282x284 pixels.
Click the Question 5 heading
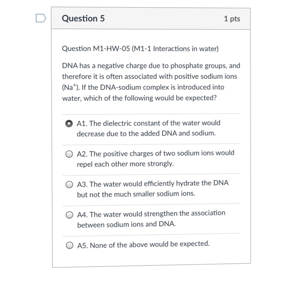(x=83, y=18)
